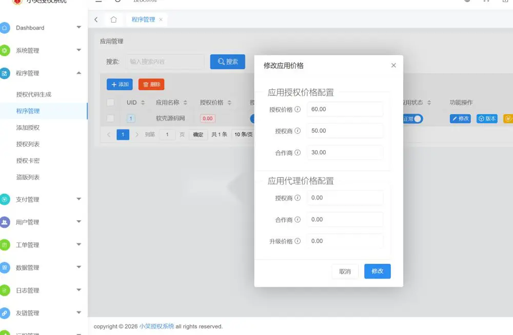513x335 pixels.
Task: Click the 程序管理 sidebar group icon
Action: 5,73
